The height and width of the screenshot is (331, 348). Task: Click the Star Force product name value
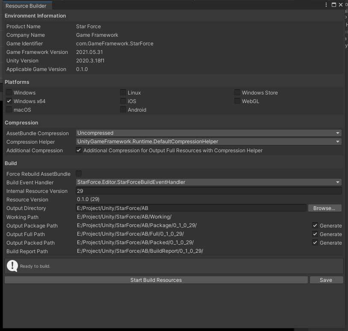click(x=88, y=27)
